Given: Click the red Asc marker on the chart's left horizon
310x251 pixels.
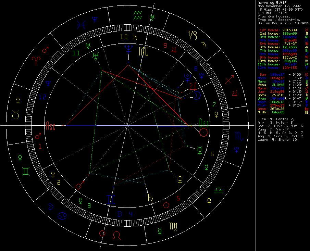Looking at the screenshot, I should [x=50, y=126].
